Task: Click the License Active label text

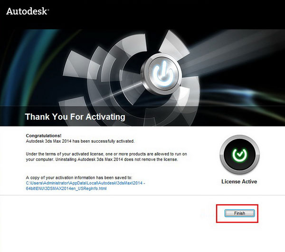Action: 239,182
